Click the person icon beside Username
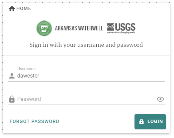 pyautogui.click(x=12, y=76)
